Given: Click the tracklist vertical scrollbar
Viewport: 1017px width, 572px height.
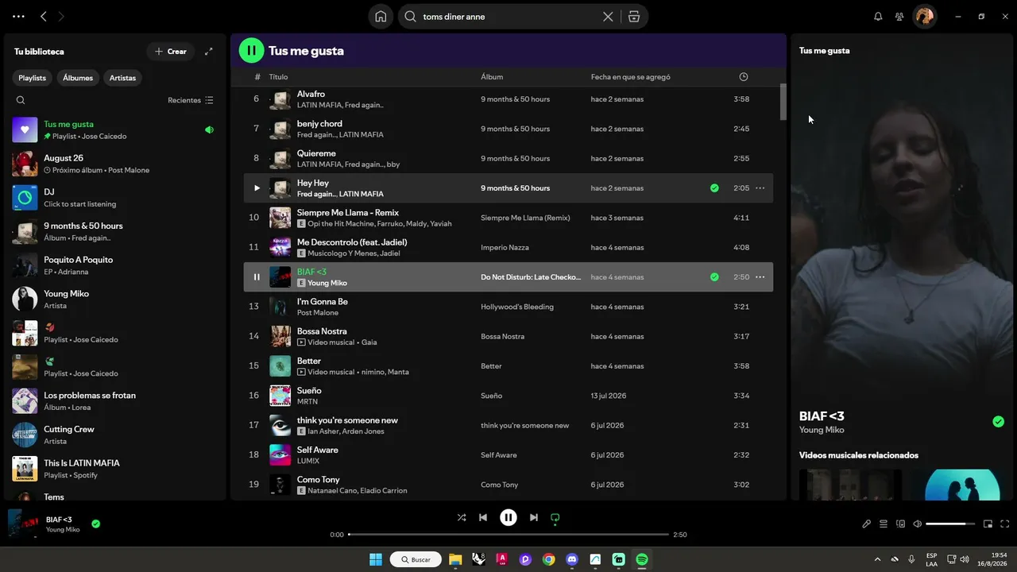Looking at the screenshot, I should point(783,102).
